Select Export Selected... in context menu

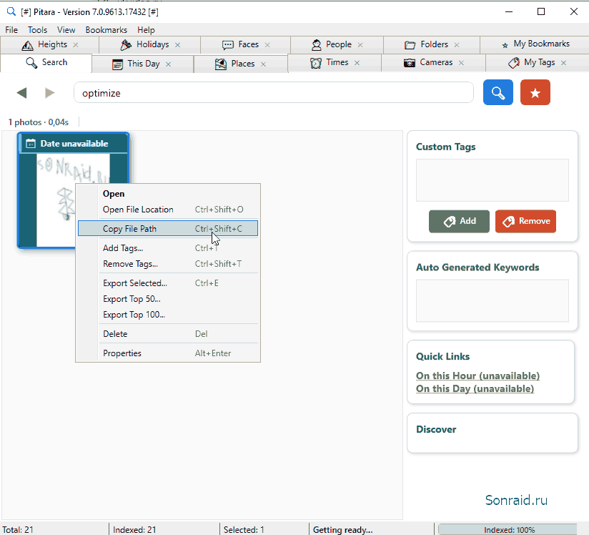(x=168, y=283)
